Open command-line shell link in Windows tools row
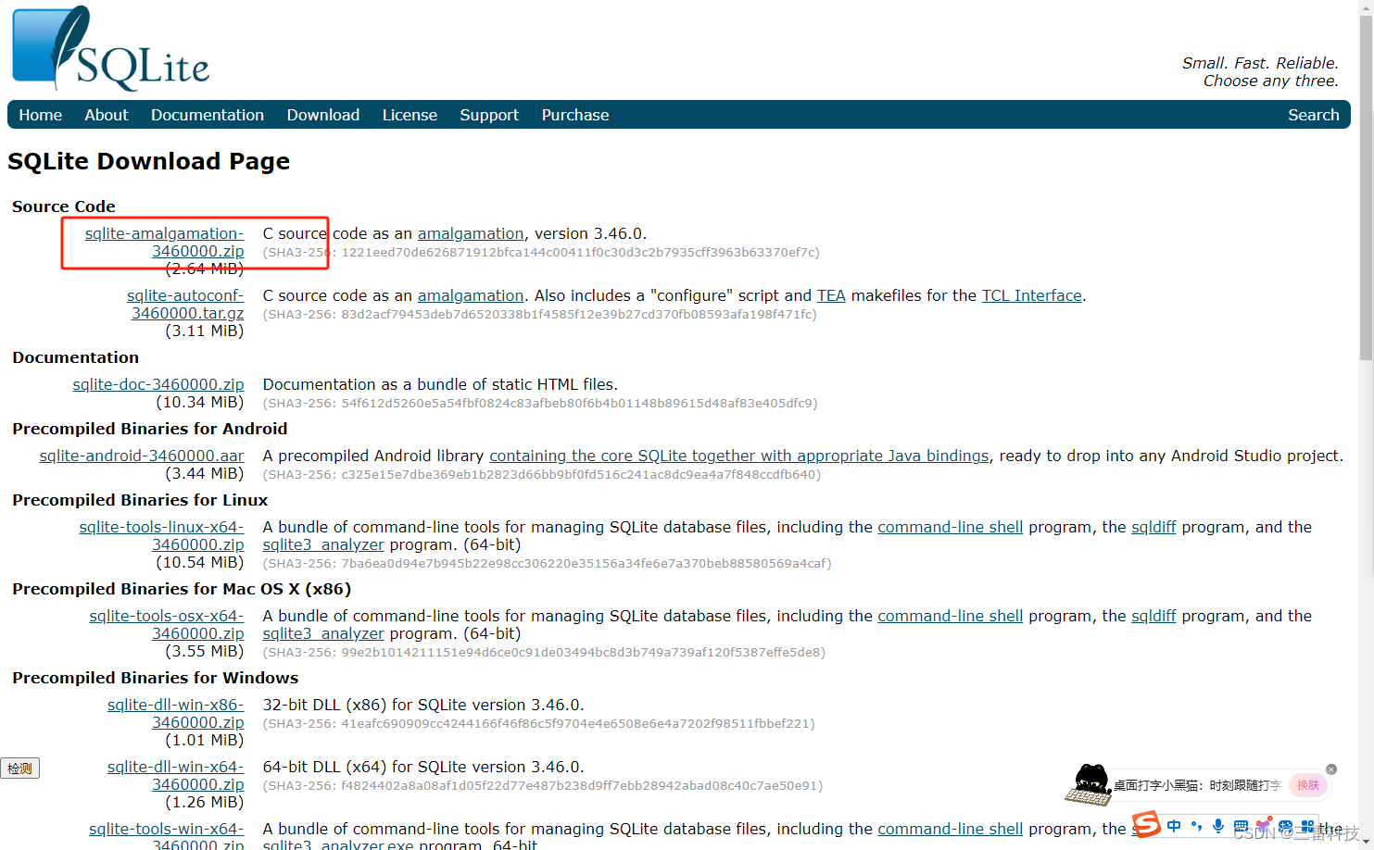The height and width of the screenshot is (850, 1374). [951, 829]
